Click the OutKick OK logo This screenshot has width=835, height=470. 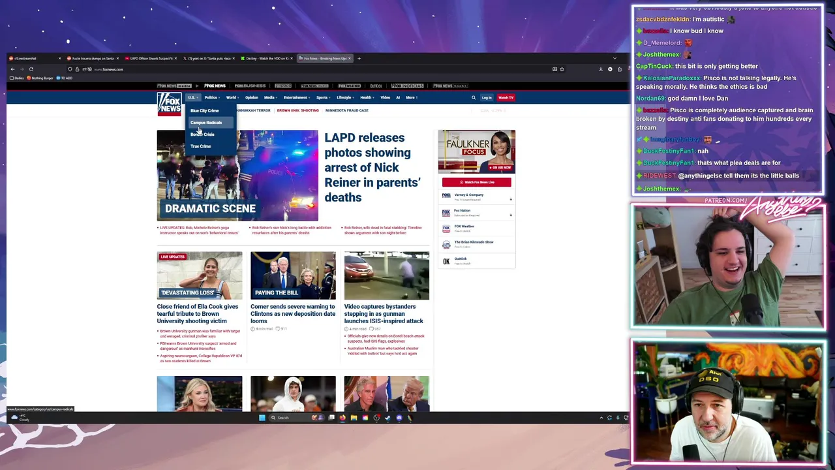point(446,261)
